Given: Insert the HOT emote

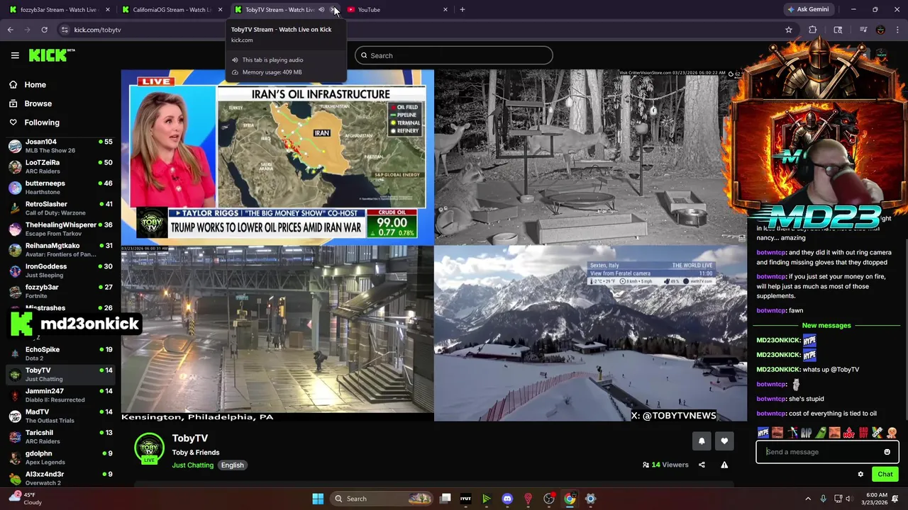Looking at the screenshot, I should [x=848, y=433].
